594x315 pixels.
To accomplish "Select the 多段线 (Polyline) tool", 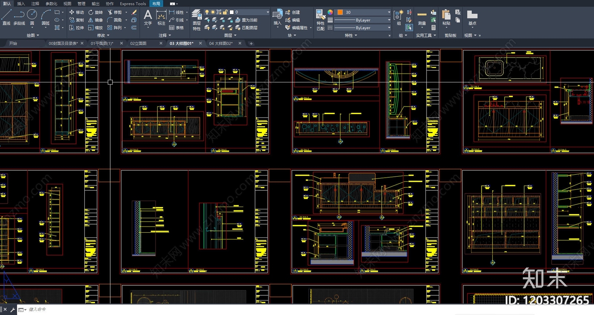I will point(19,17).
